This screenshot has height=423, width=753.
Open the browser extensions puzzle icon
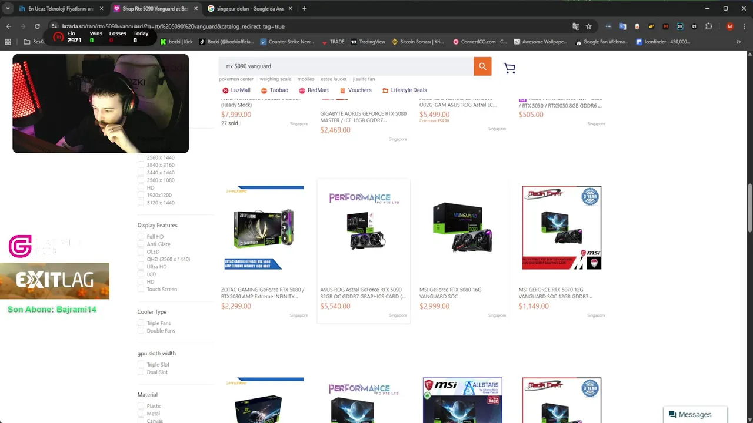pyautogui.click(x=708, y=26)
